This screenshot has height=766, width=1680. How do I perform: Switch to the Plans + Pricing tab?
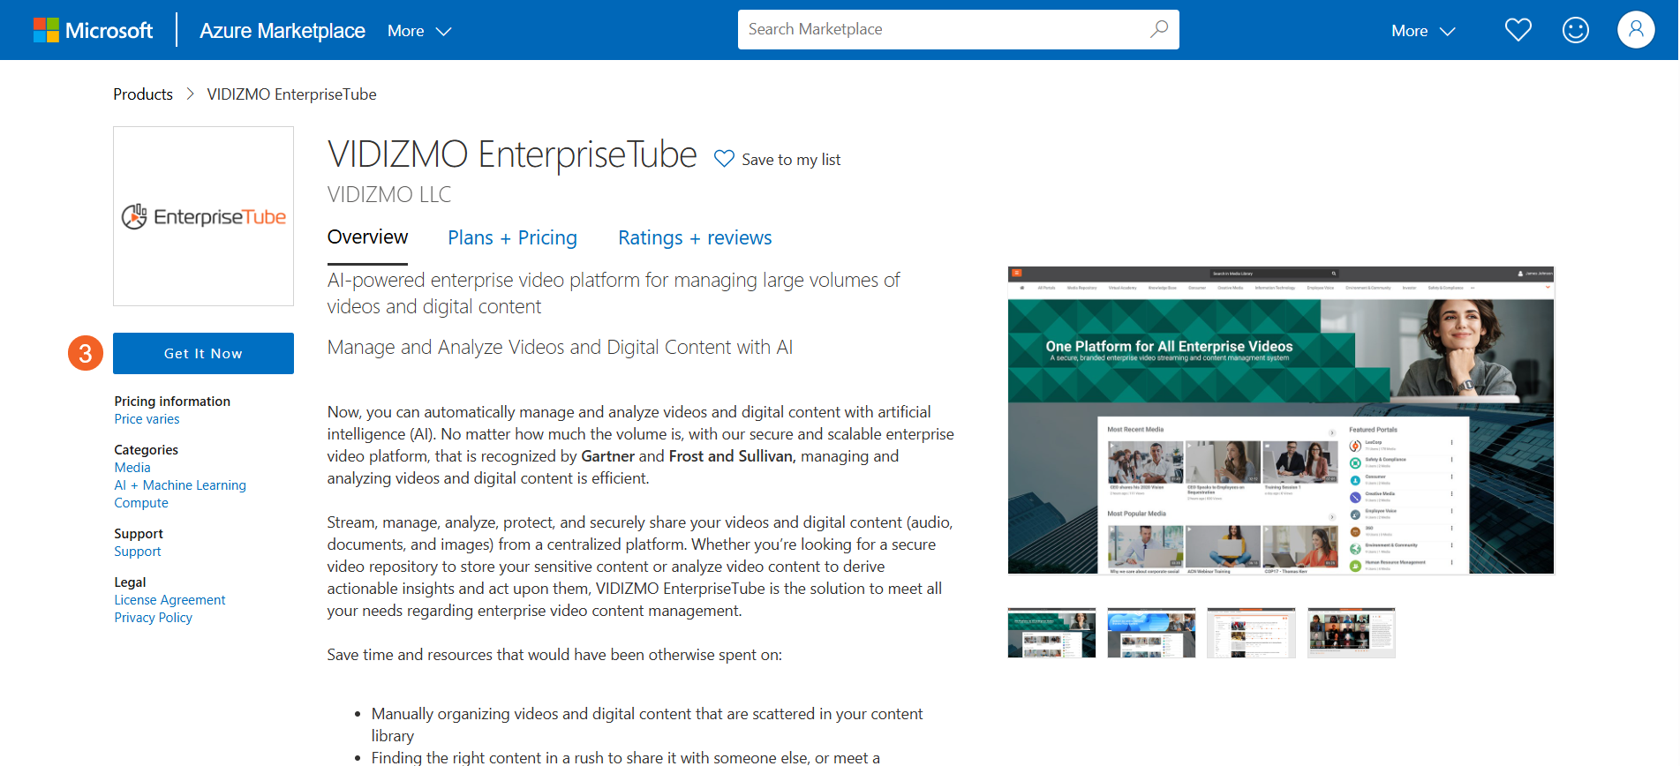click(512, 237)
